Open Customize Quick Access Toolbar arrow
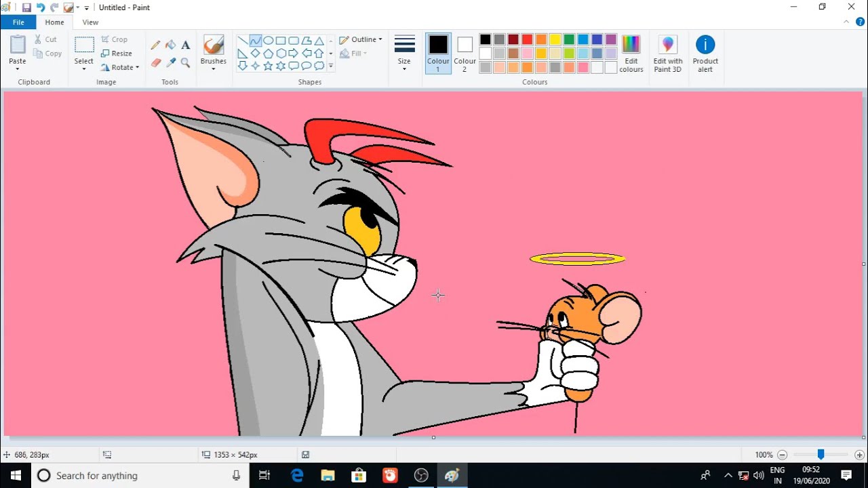This screenshot has width=868, height=488. 87,7
